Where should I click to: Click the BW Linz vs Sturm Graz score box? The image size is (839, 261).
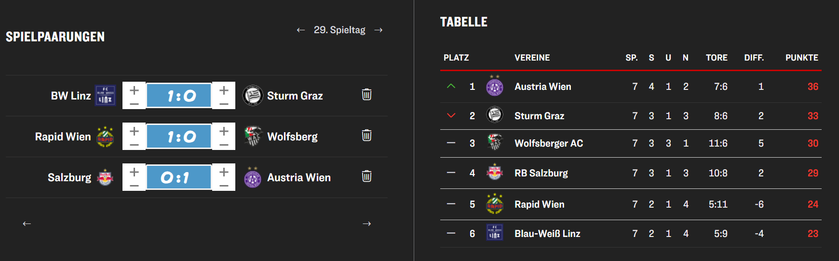[179, 96]
